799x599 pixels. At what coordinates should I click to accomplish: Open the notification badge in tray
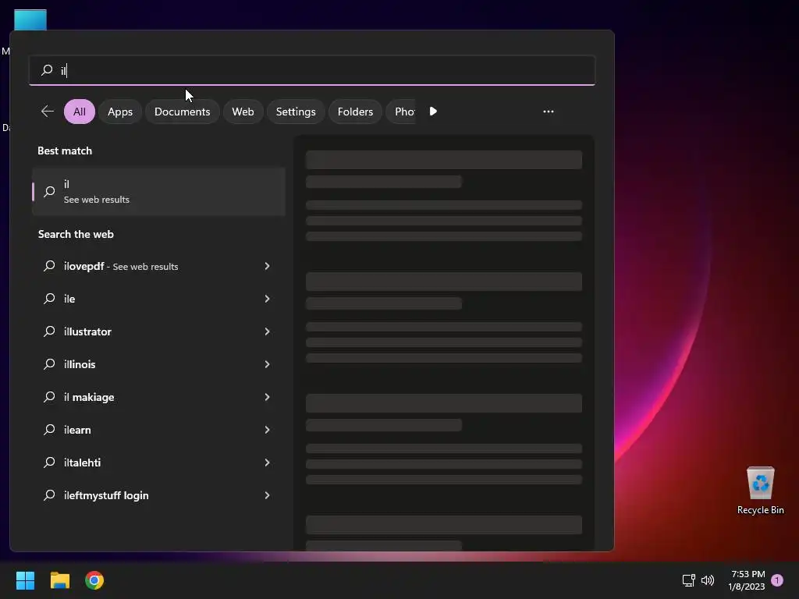[x=777, y=580]
